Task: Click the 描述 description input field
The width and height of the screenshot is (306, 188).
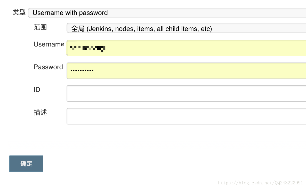Action: (186, 116)
